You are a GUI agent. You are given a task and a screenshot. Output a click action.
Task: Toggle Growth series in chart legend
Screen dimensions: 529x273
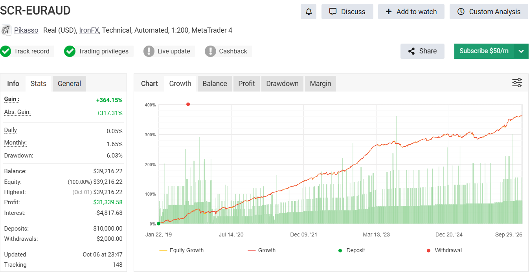262,250
